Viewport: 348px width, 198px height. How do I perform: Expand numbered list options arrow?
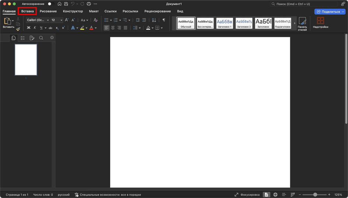click(120, 20)
